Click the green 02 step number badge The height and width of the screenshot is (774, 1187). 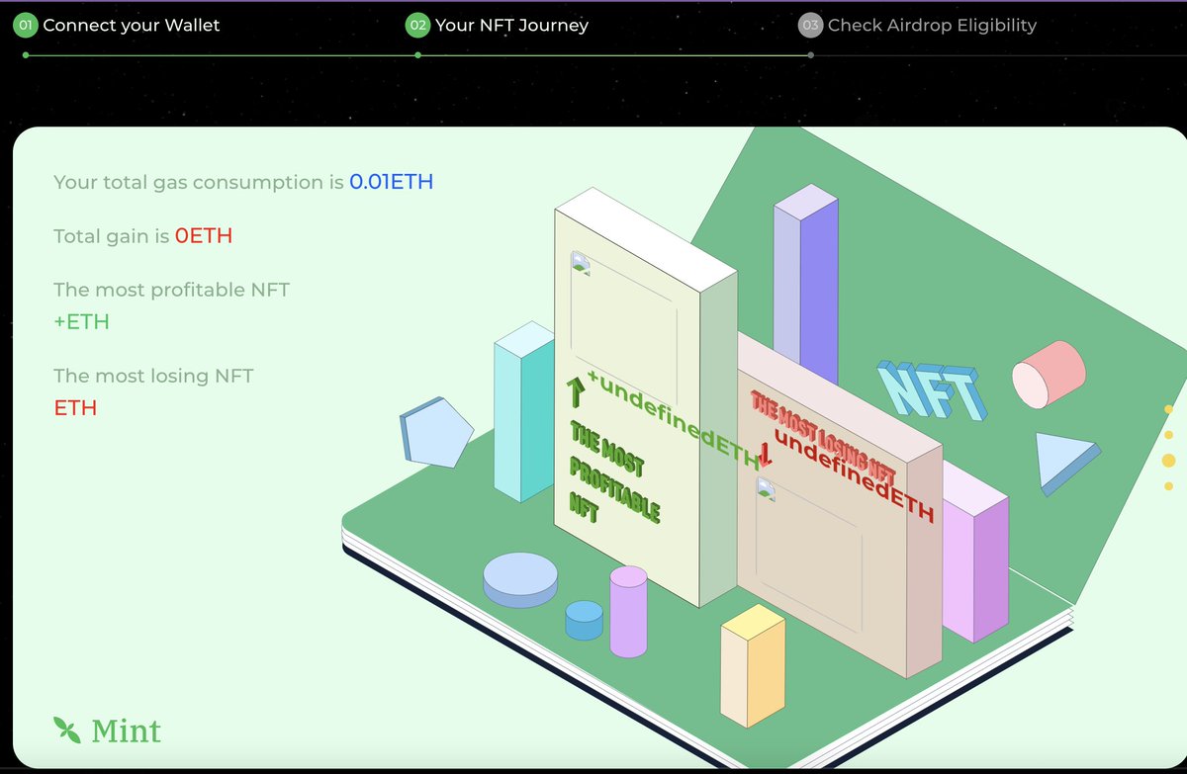click(417, 25)
